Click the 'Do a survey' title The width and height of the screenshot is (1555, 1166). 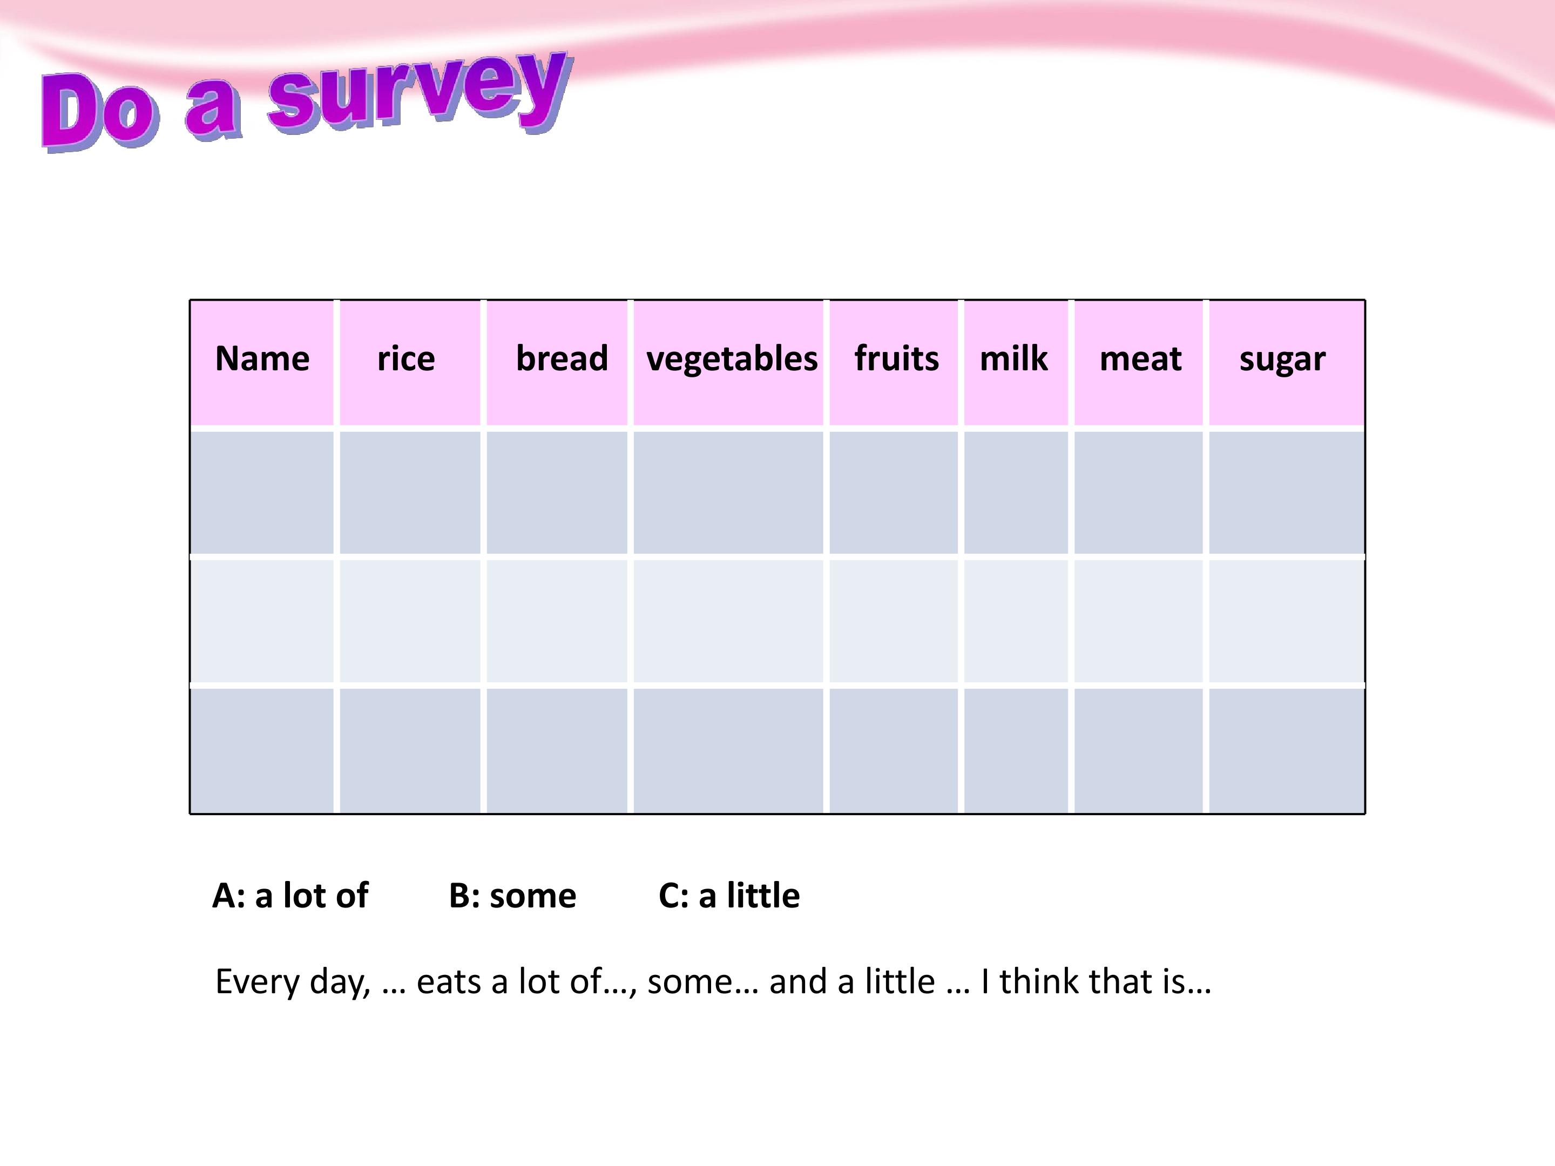307,101
